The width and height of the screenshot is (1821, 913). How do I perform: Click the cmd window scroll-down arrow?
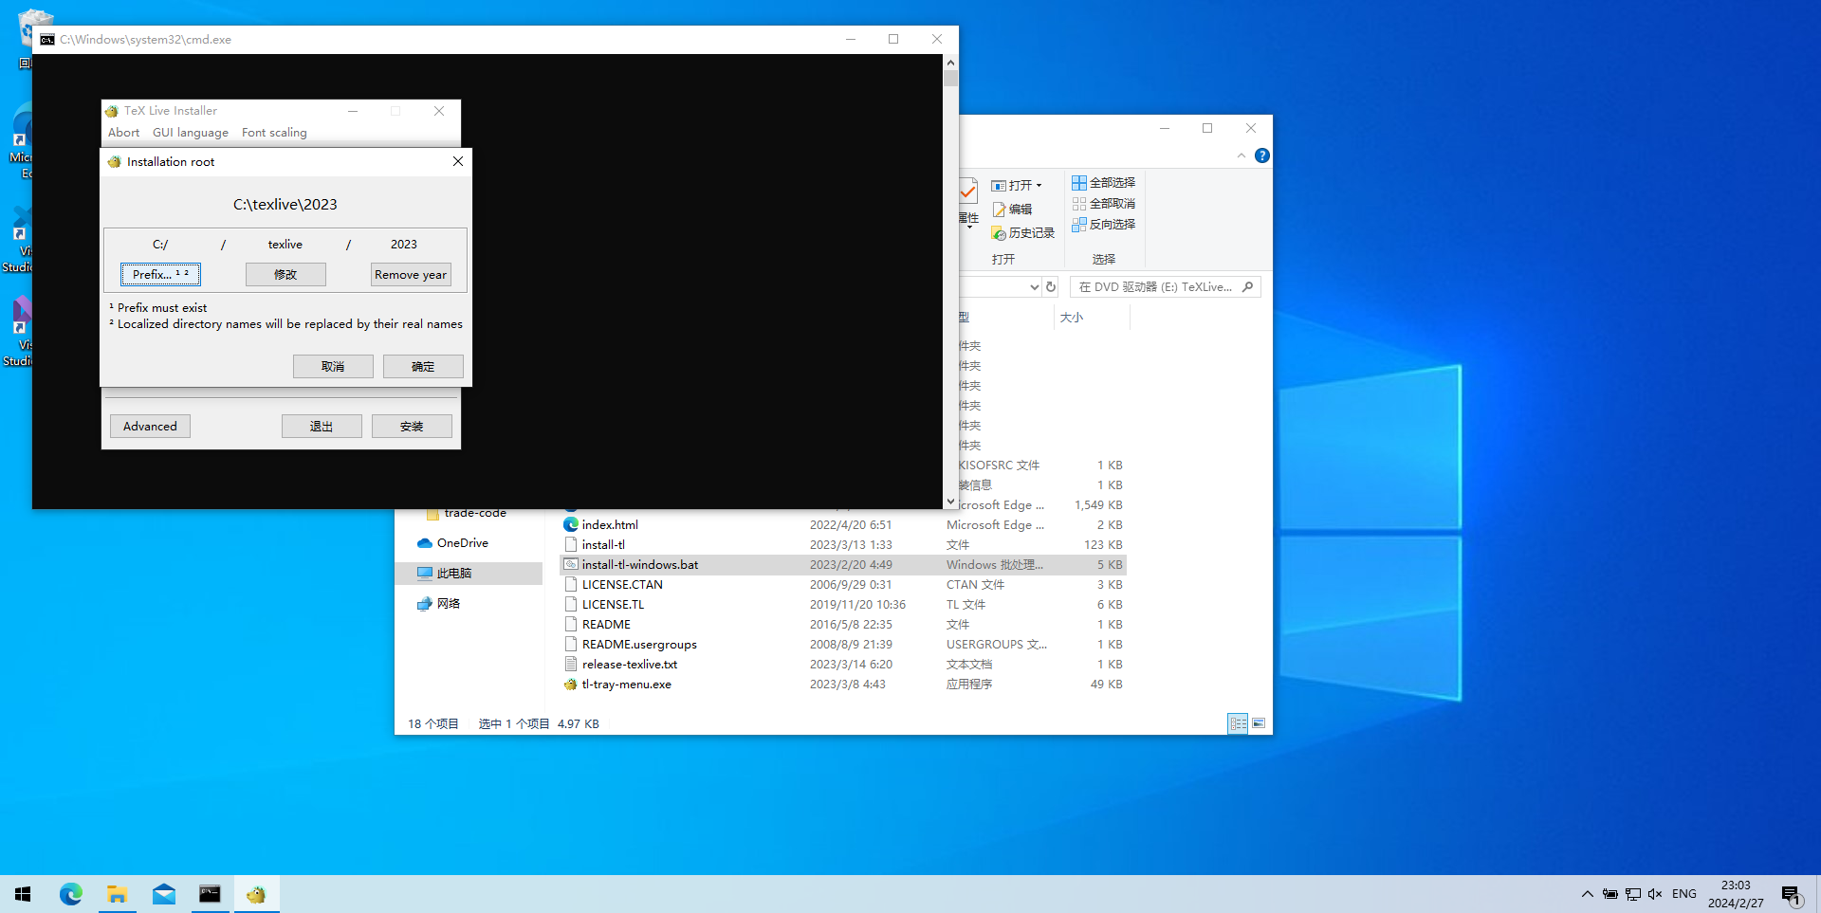950,501
